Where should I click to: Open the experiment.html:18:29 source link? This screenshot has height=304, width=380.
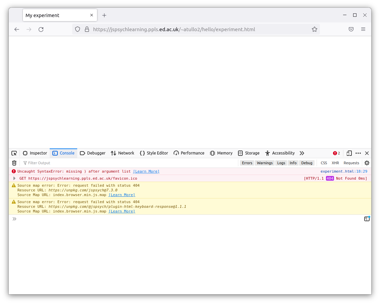click(344, 171)
